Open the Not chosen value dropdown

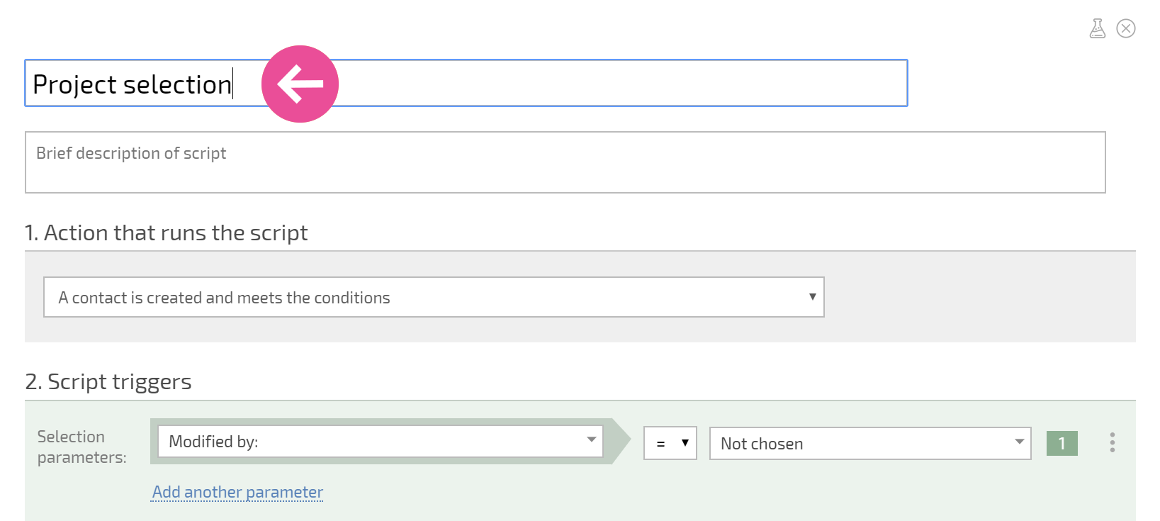point(870,443)
